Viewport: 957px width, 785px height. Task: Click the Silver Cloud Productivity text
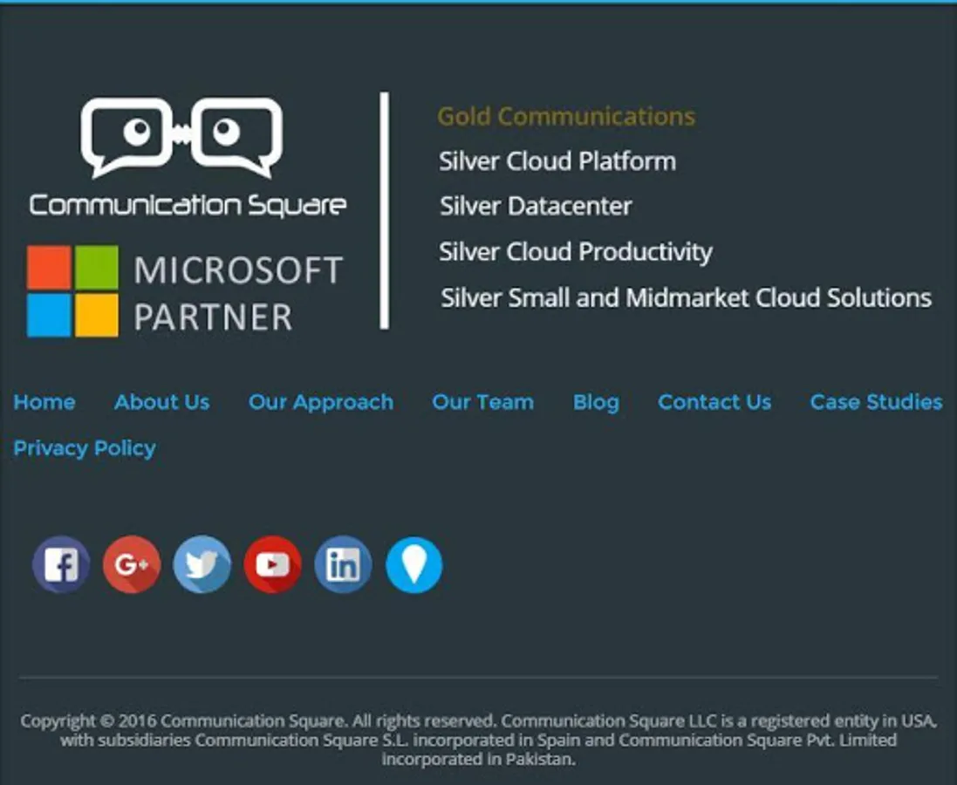[576, 252]
